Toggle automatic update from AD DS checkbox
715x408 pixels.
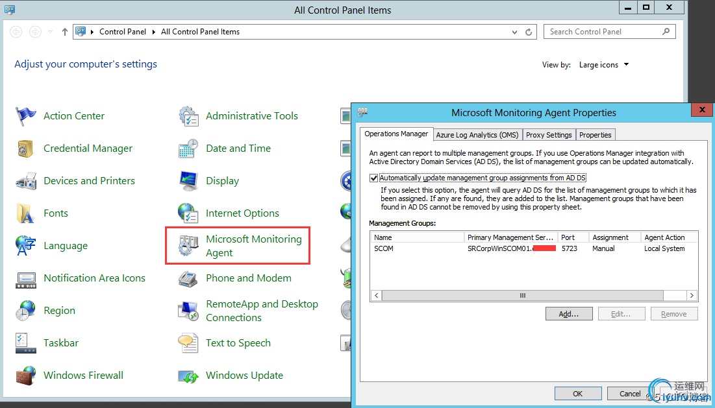[x=373, y=178]
